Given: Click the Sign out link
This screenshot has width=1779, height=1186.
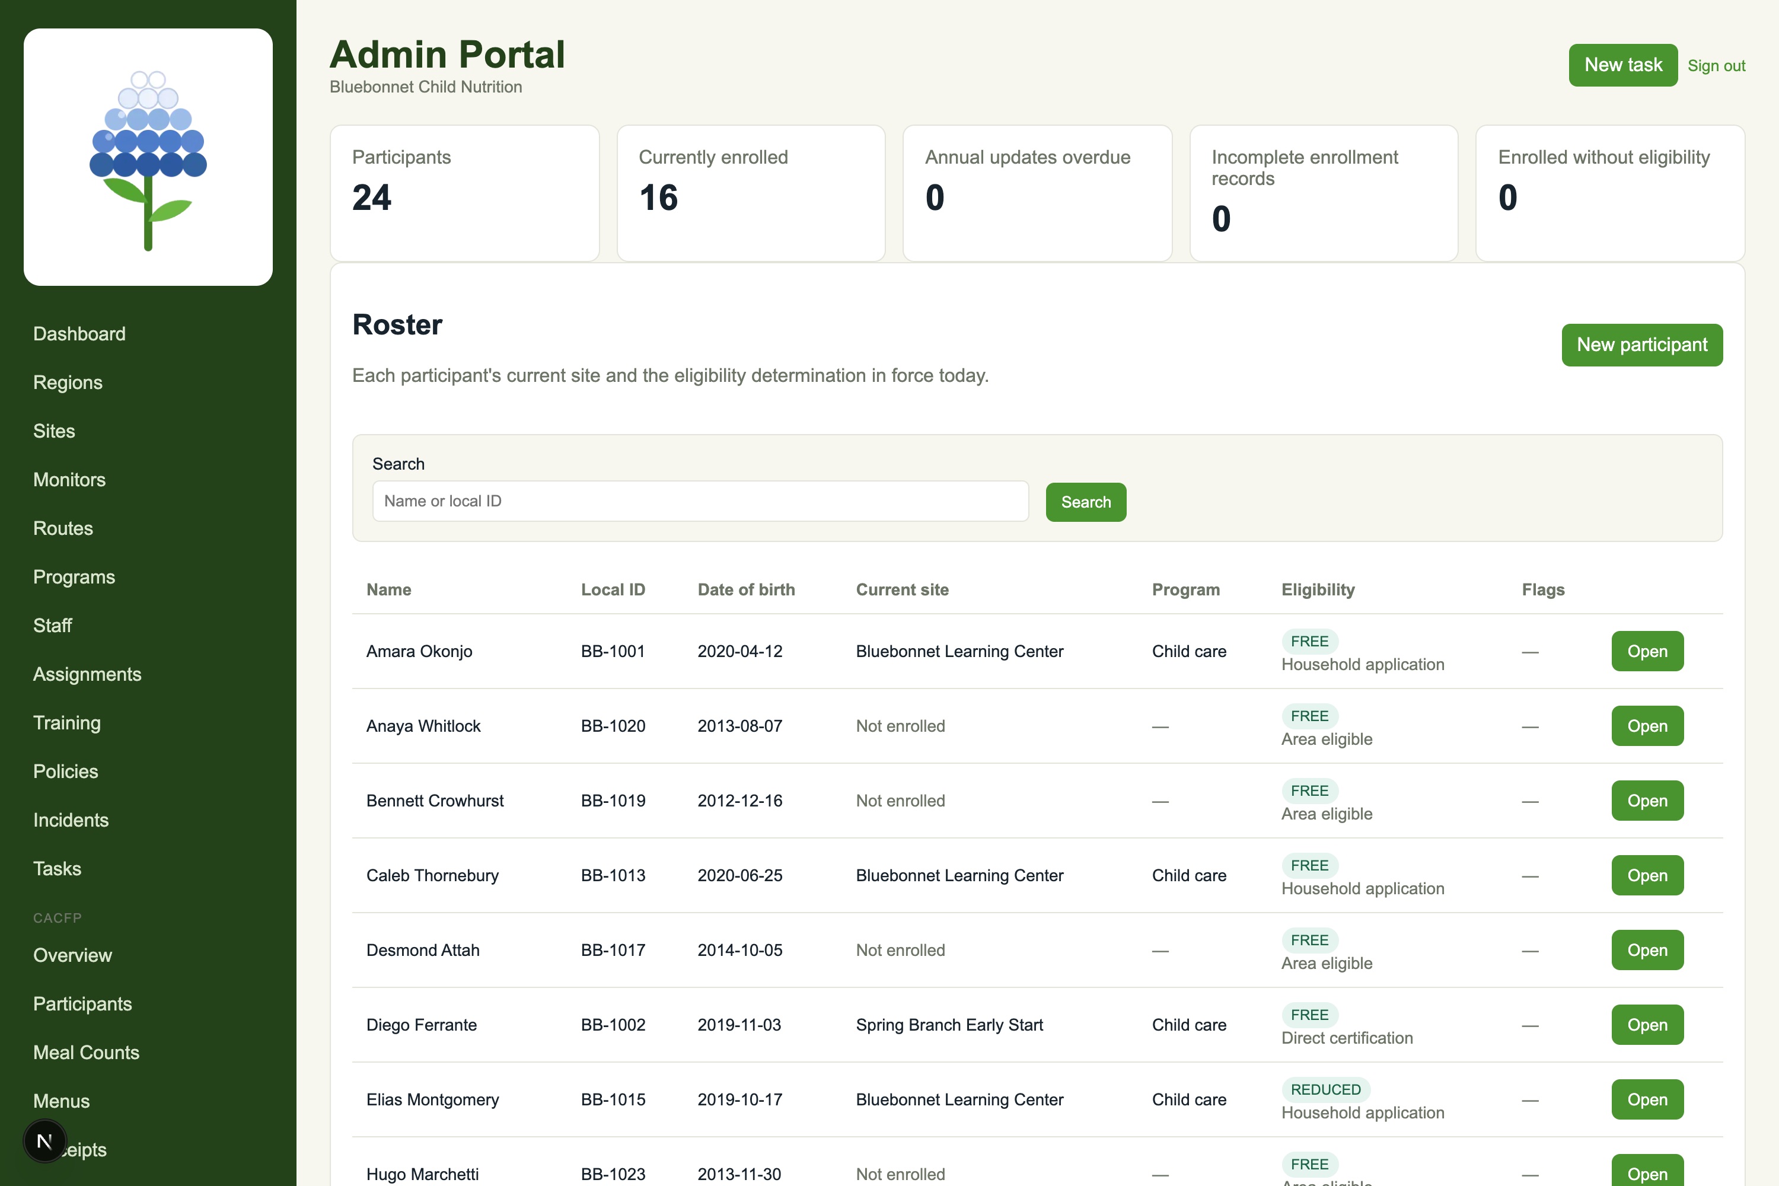Looking at the screenshot, I should [x=1716, y=66].
